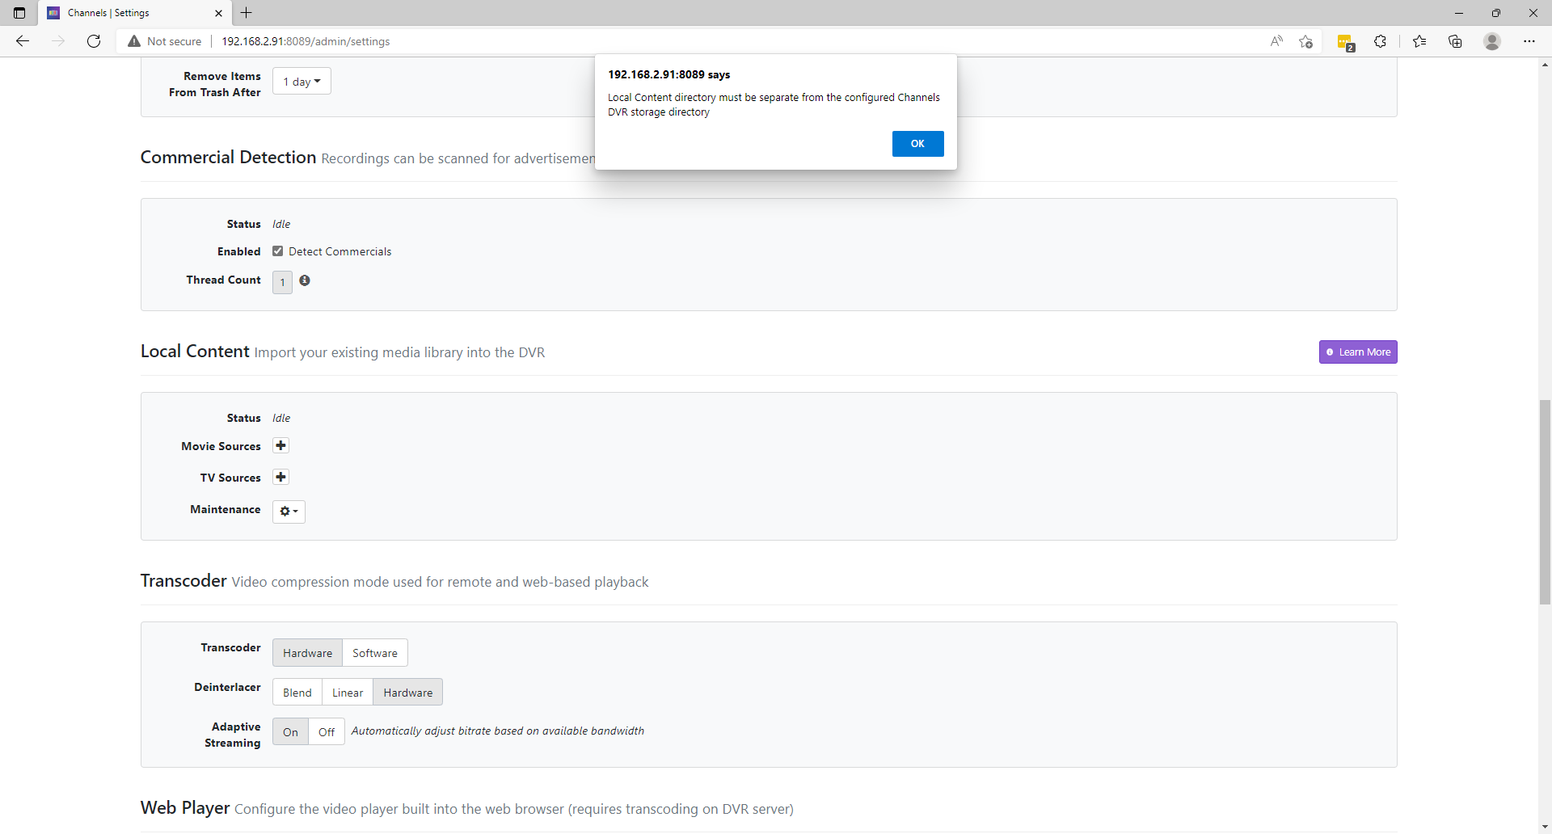The image size is (1552, 834).
Task: Click the plus icon next to Movie Sources
Action: 280,446
